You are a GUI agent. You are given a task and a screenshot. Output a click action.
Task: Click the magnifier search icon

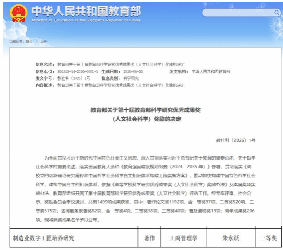point(277,13)
